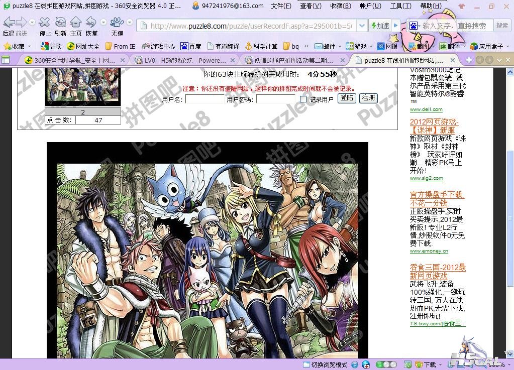Open the 有道翻译 bookmark

pos(224,47)
